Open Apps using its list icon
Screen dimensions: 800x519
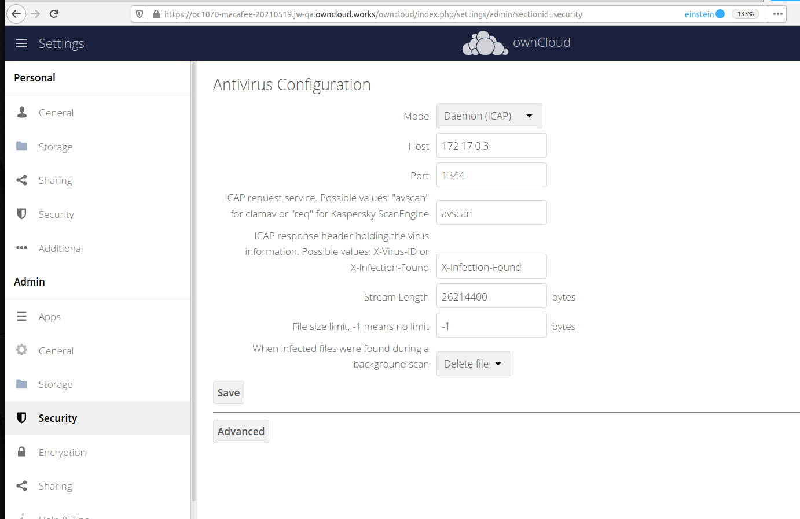tap(21, 316)
